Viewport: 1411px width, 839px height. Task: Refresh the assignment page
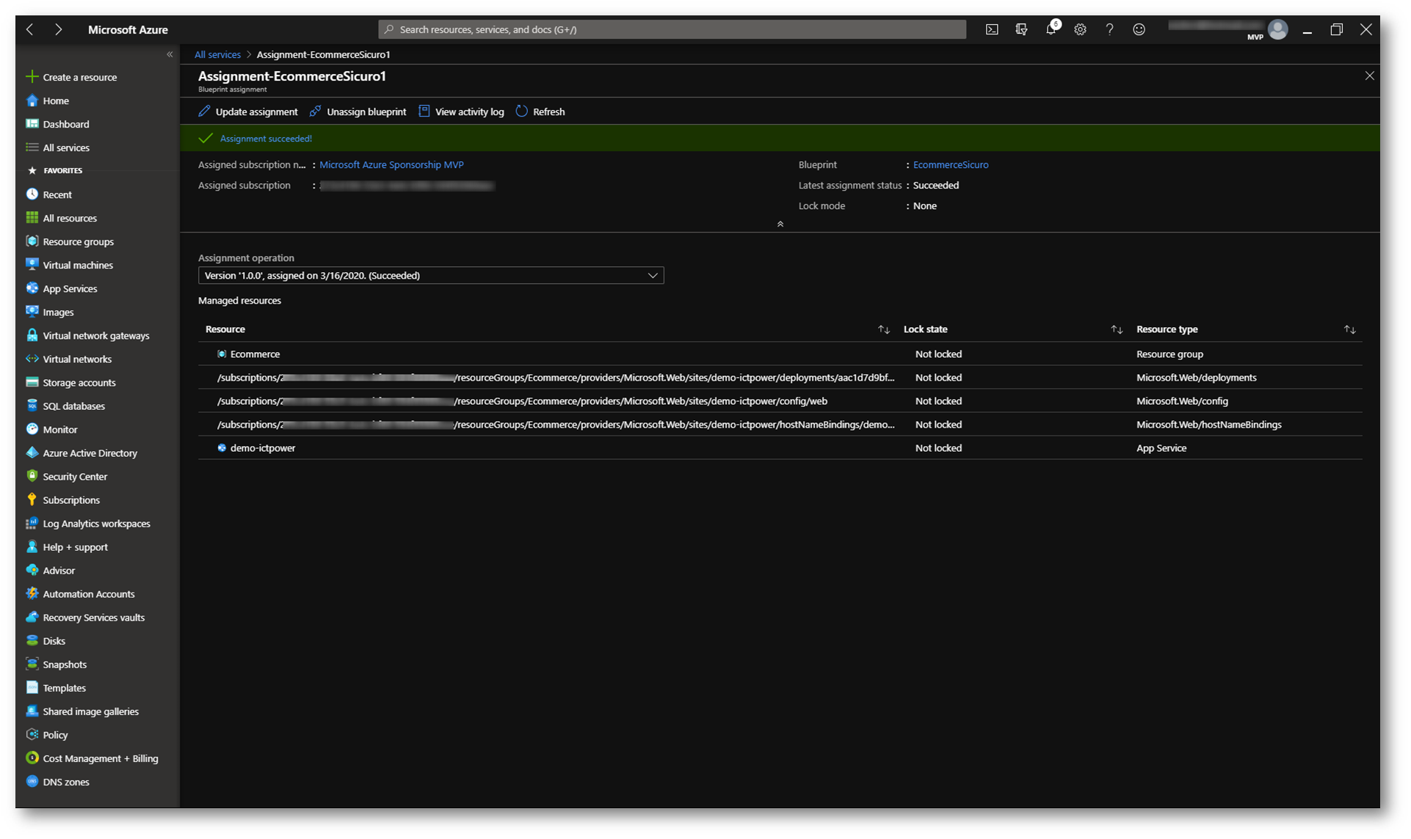coord(540,111)
